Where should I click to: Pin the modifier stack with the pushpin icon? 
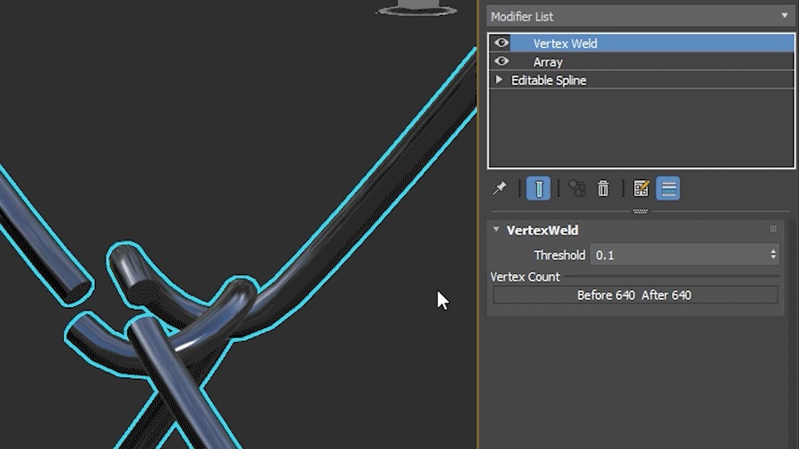[500, 188]
